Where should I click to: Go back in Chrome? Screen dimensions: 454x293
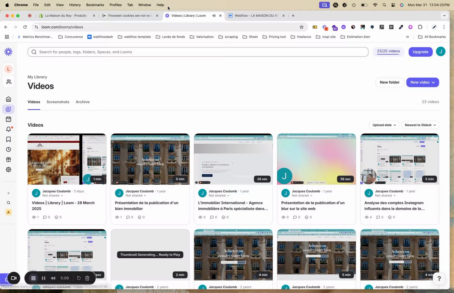(x=6, y=27)
